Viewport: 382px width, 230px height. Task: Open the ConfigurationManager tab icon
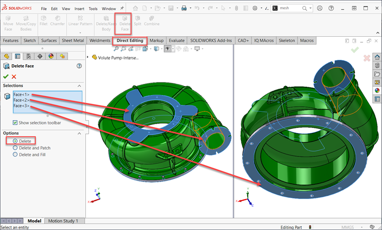pos(29,56)
